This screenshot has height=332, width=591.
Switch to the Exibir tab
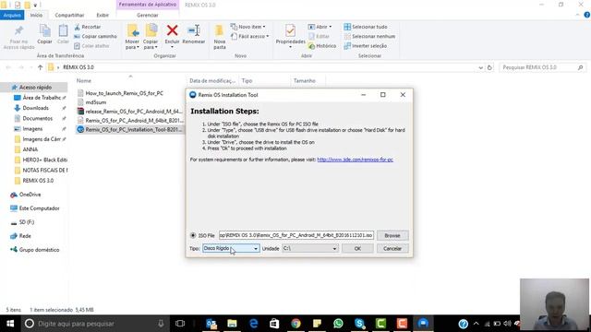(103, 15)
